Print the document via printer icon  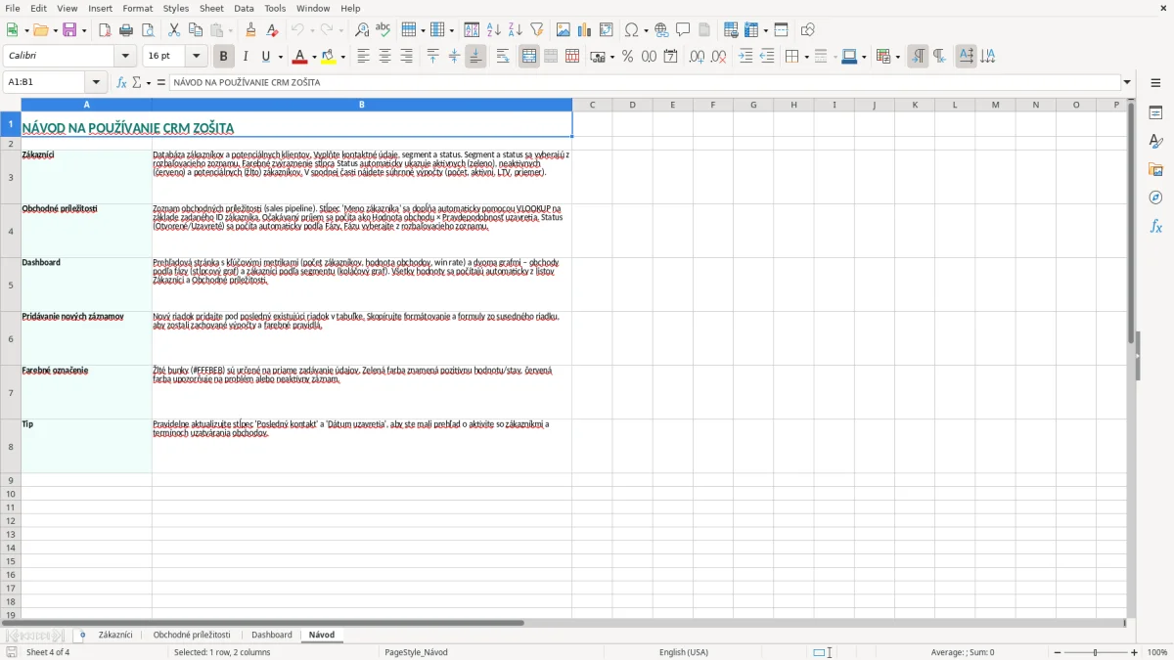[126, 30]
